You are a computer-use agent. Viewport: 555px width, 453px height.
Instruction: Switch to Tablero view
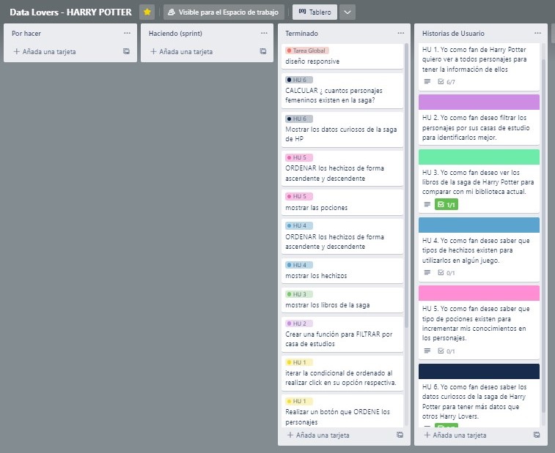(315, 12)
